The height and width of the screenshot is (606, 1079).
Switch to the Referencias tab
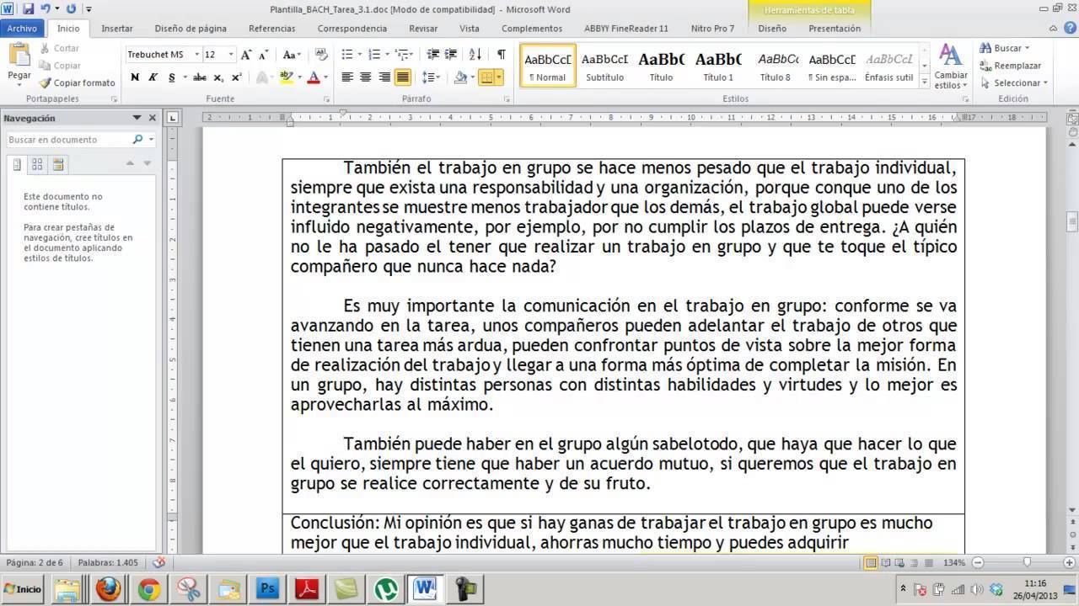coord(271,29)
